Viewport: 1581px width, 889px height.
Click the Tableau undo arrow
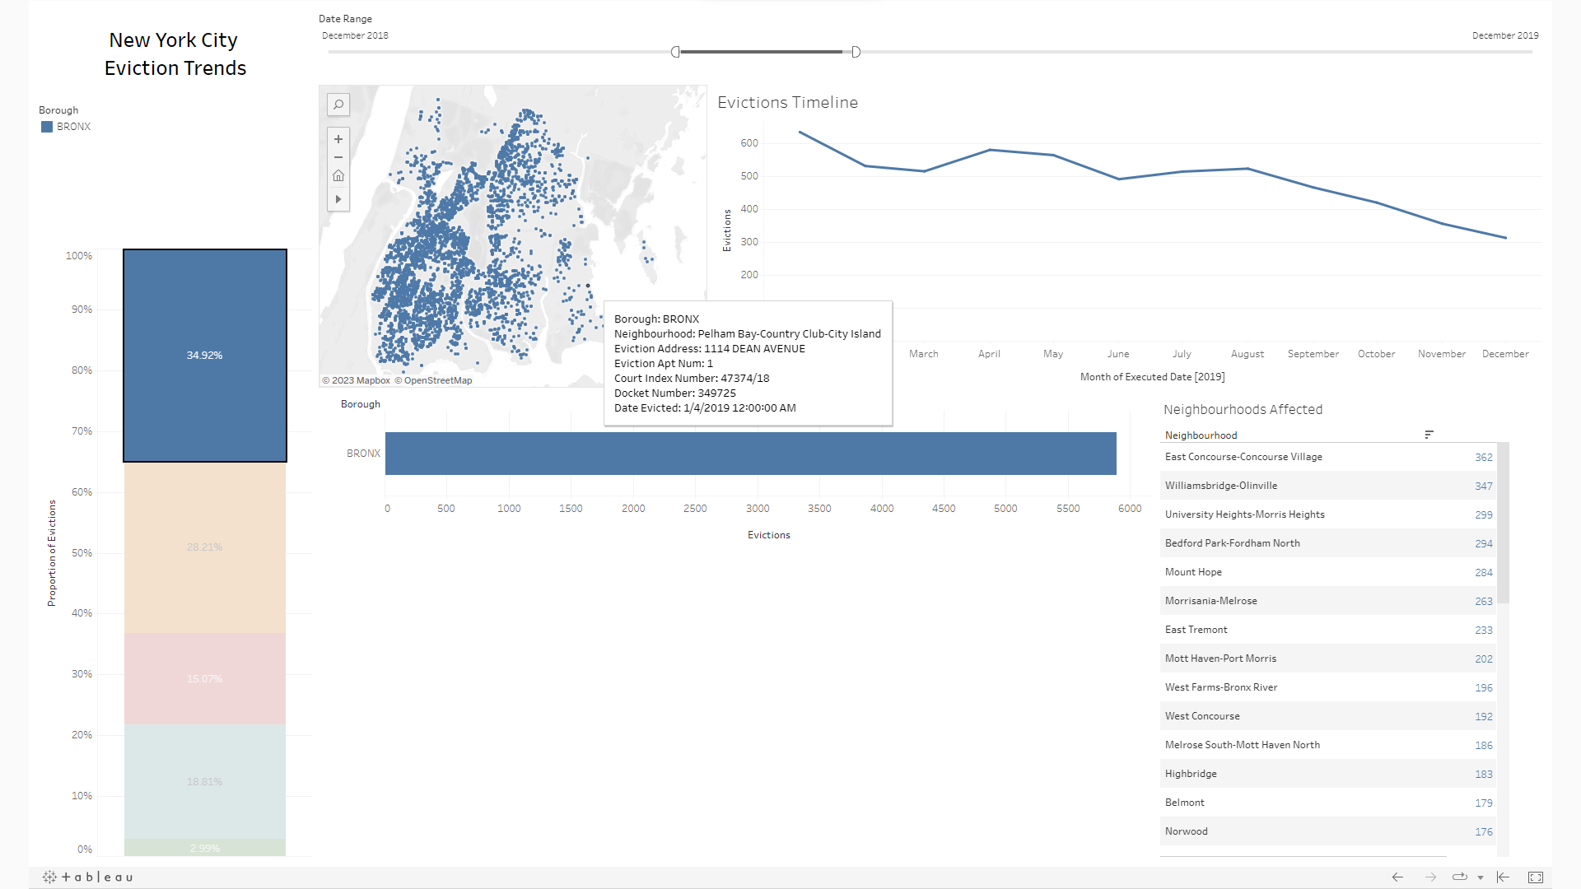coord(1397,877)
